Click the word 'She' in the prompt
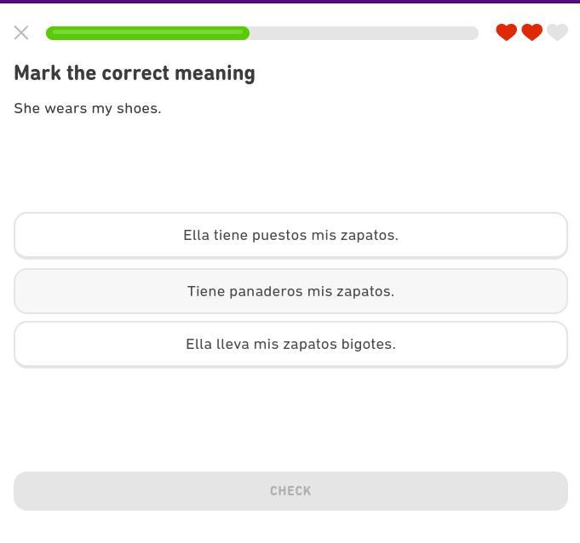 point(26,109)
